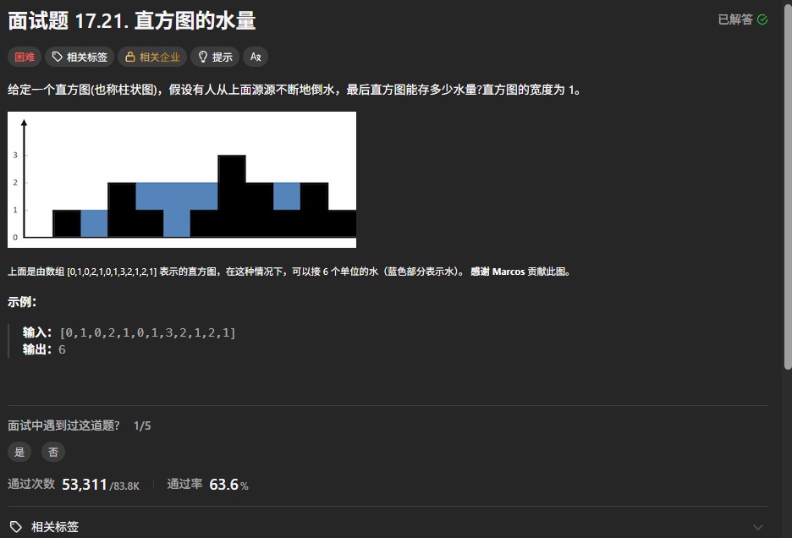Click the green solved checkmark icon
Viewport: 792px width, 538px height.
click(762, 19)
